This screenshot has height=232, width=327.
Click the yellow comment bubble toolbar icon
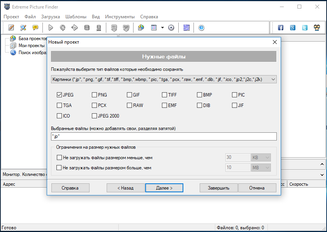(35, 28)
